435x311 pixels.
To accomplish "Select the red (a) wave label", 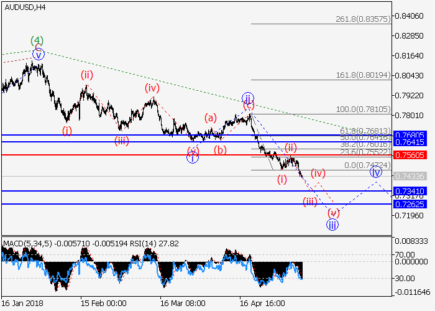I will point(211,117).
